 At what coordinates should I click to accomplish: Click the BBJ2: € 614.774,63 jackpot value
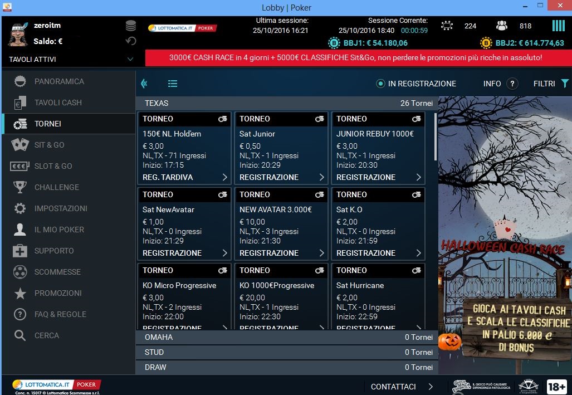[529, 43]
